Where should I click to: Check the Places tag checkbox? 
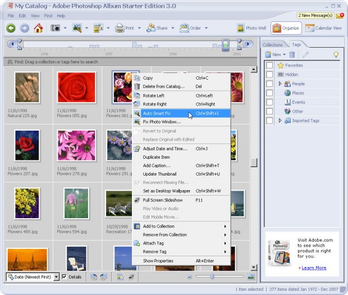coord(269,93)
